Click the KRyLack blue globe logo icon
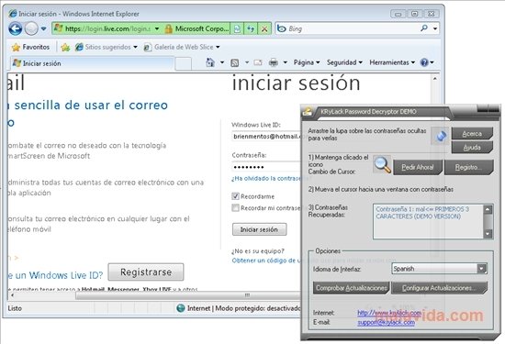 coord(441,136)
